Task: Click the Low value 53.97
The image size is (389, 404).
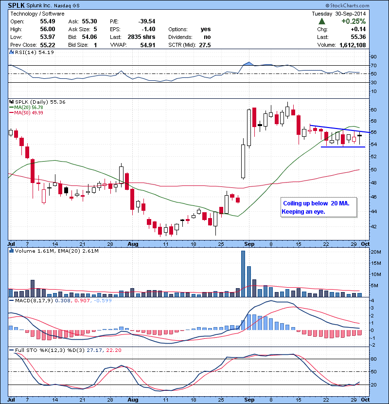Action: [x=48, y=37]
